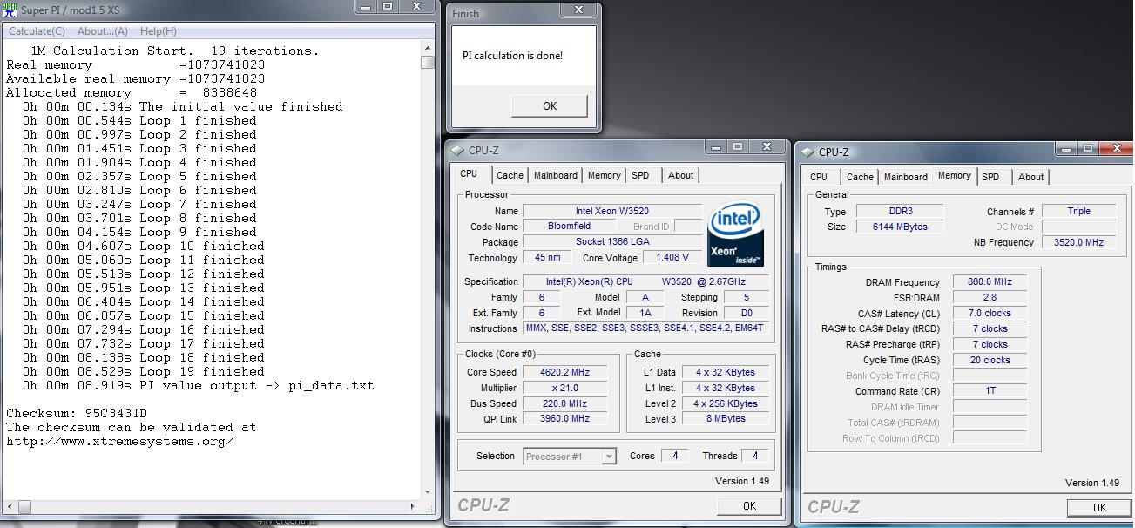Click the Bloomfield code name field
The image size is (1135, 528).
coord(569,227)
